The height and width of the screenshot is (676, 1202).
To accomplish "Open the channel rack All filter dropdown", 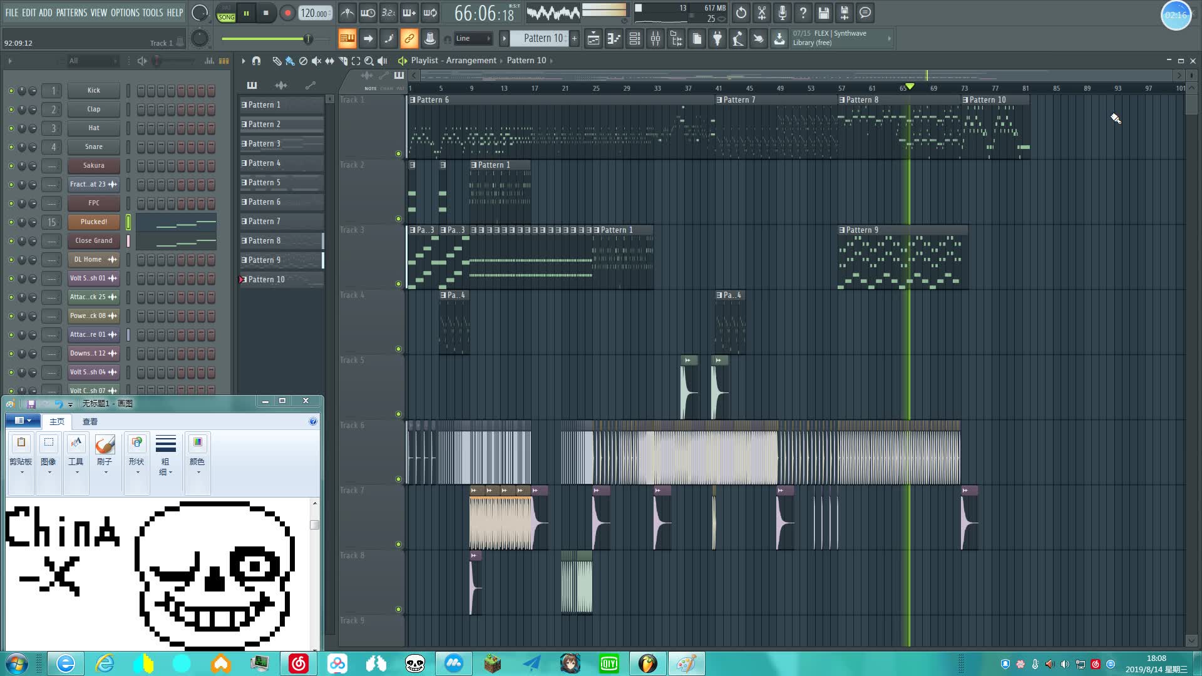I will (93, 61).
